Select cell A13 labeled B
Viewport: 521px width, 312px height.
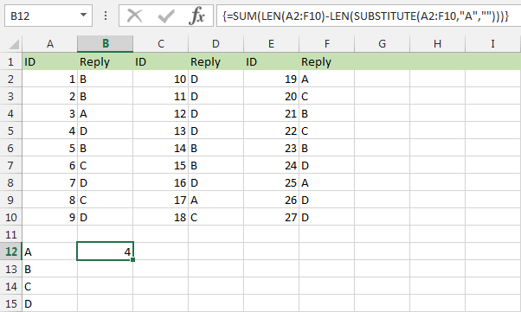pos(49,269)
